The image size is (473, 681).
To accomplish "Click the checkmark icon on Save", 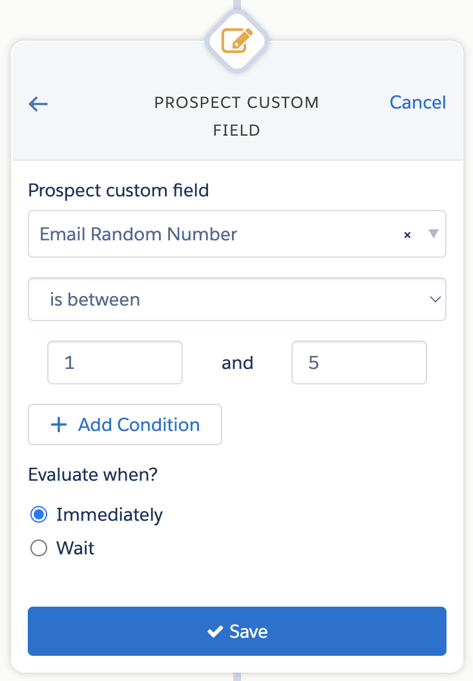I will click(x=215, y=631).
